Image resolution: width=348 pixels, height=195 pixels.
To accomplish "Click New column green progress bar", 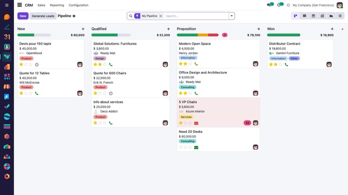I will click(x=26, y=35).
